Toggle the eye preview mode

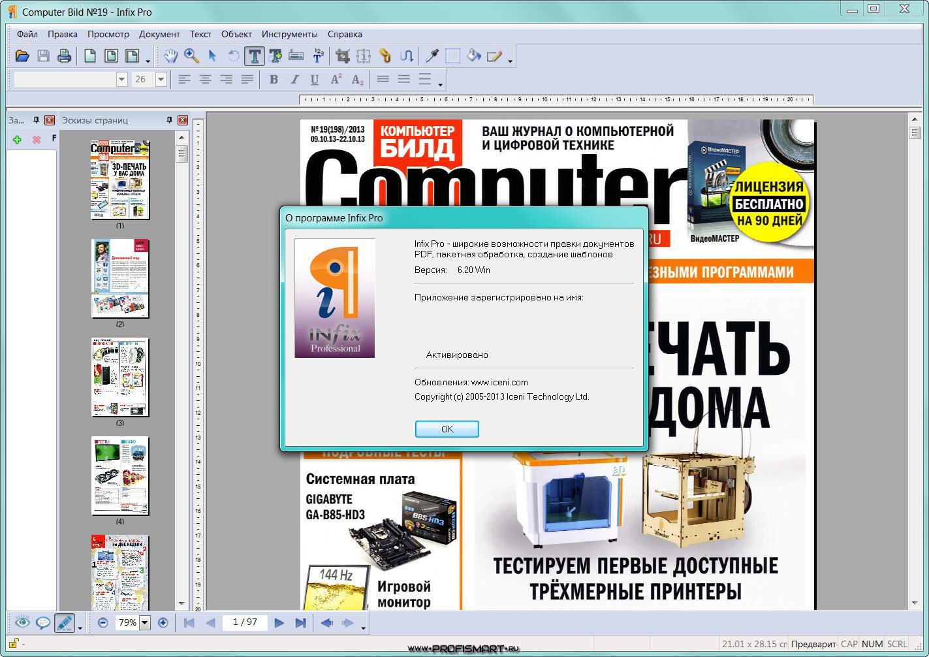tap(22, 622)
